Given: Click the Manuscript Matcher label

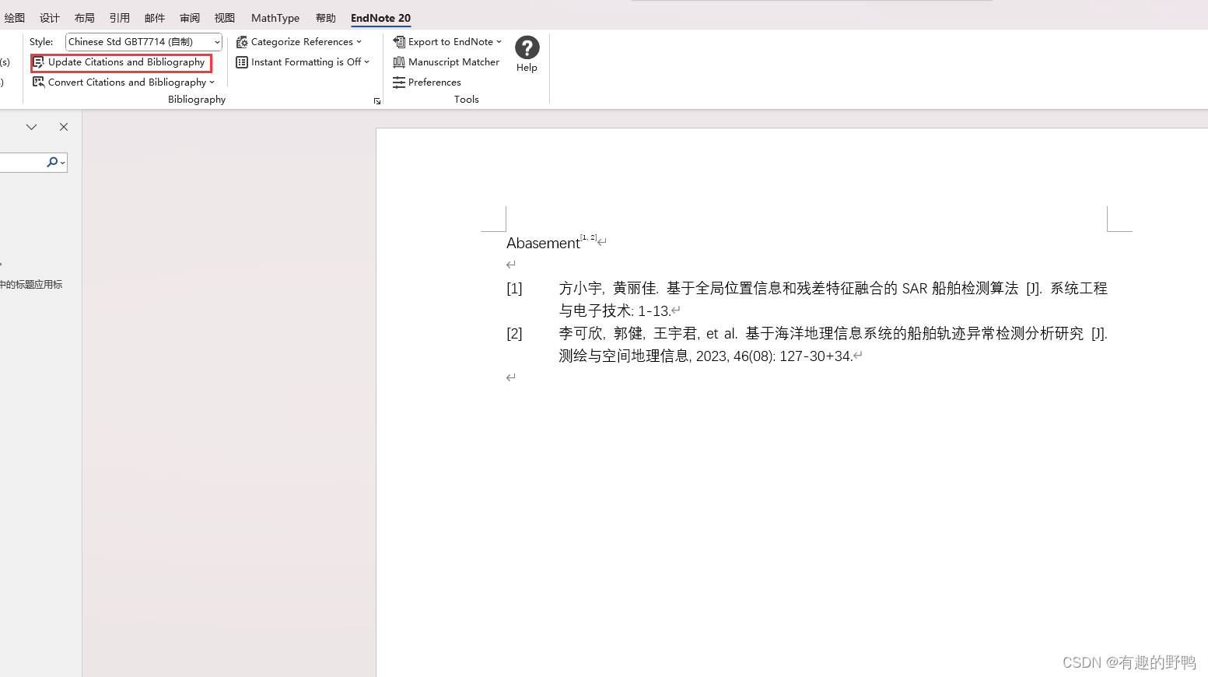Looking at the screenshot, I should click(453, 62).
